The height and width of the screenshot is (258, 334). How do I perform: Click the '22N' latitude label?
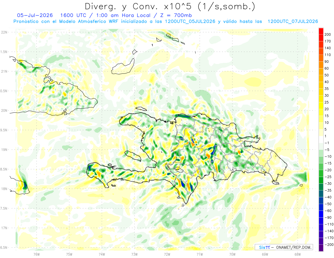tap(4, 32)
